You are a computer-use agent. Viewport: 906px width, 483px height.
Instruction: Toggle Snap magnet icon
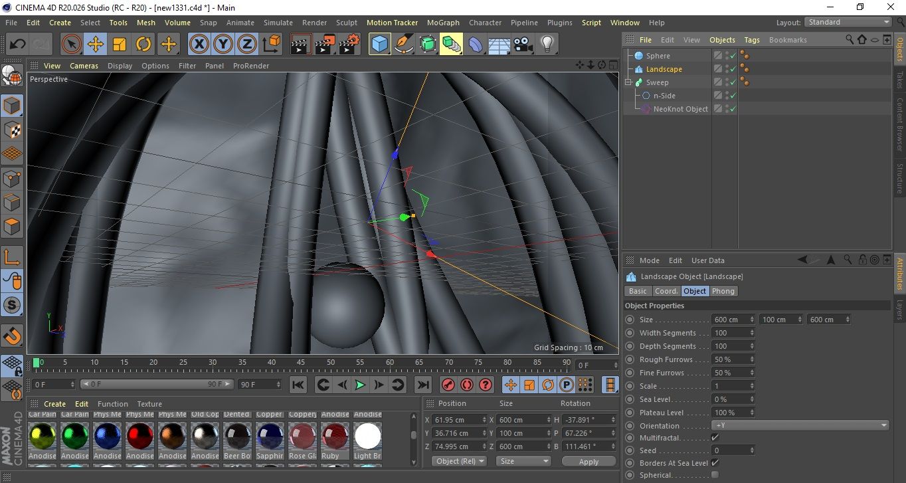pos(12,336)
